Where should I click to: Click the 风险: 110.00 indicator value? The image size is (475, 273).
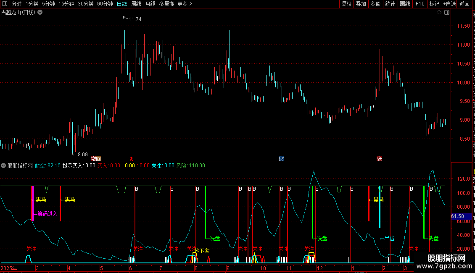[191, 165]
